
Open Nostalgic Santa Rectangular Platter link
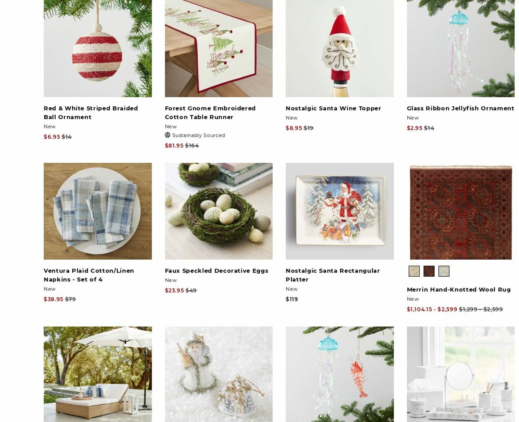333,275
